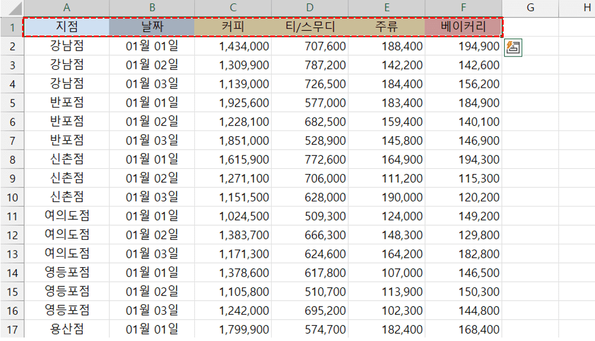The image size is (595, 341).
Task: Click the 티/스무디 header cell
Action: pyautogui.click(x=309, y=27)
